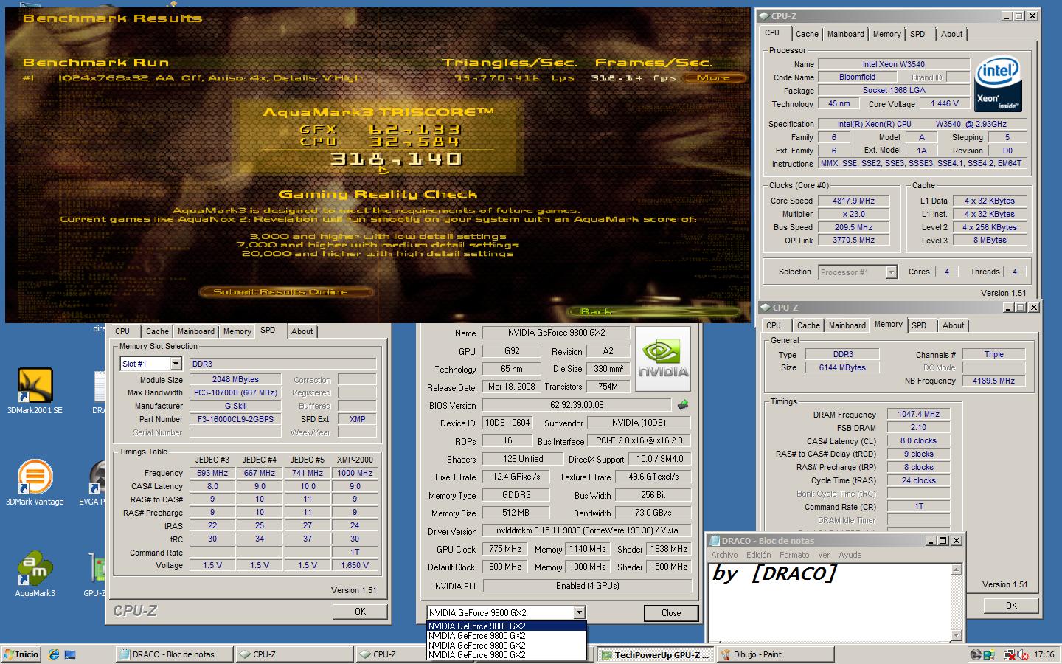Click the taskbar clock showing 17:56
This screenshot has width=1062, height=664.
tap(1044, 654)
